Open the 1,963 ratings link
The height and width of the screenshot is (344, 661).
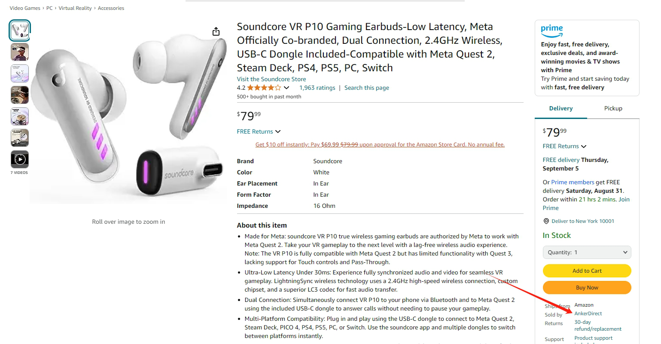(x=317, y=88)
